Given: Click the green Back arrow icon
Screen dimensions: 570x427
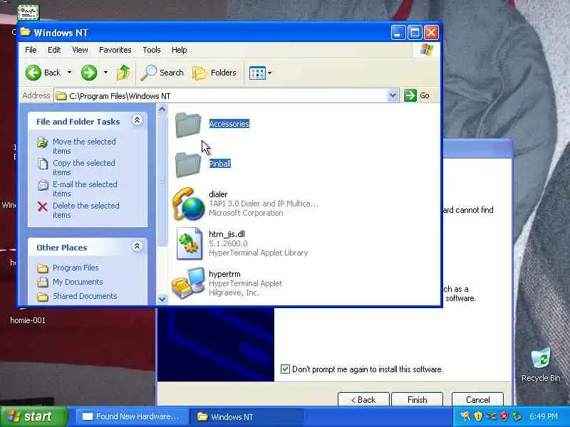Looking at the screenshot, I should click(x=33, y=73).
